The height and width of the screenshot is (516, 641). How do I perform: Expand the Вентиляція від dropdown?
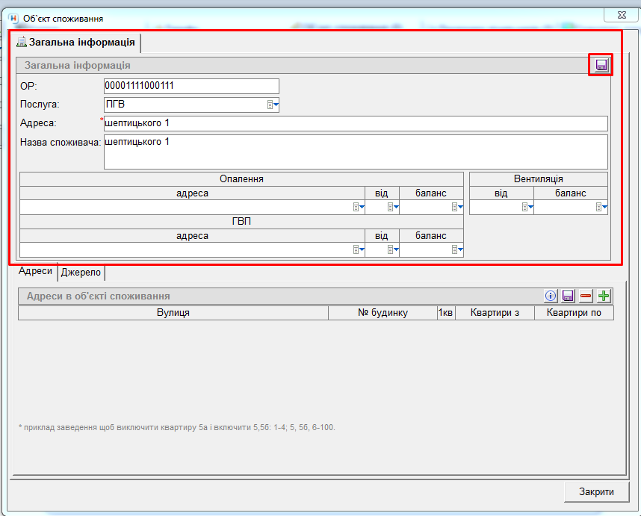pos(527,208)
